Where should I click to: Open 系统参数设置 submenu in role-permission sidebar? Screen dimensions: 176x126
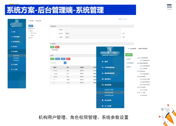[109, 95]
